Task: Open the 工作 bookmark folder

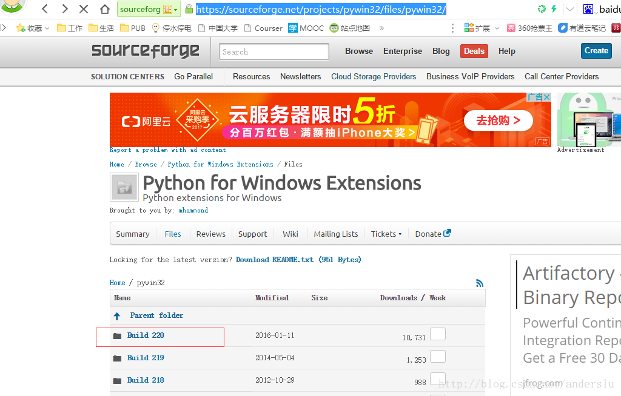Action: (x=70, y=28)
